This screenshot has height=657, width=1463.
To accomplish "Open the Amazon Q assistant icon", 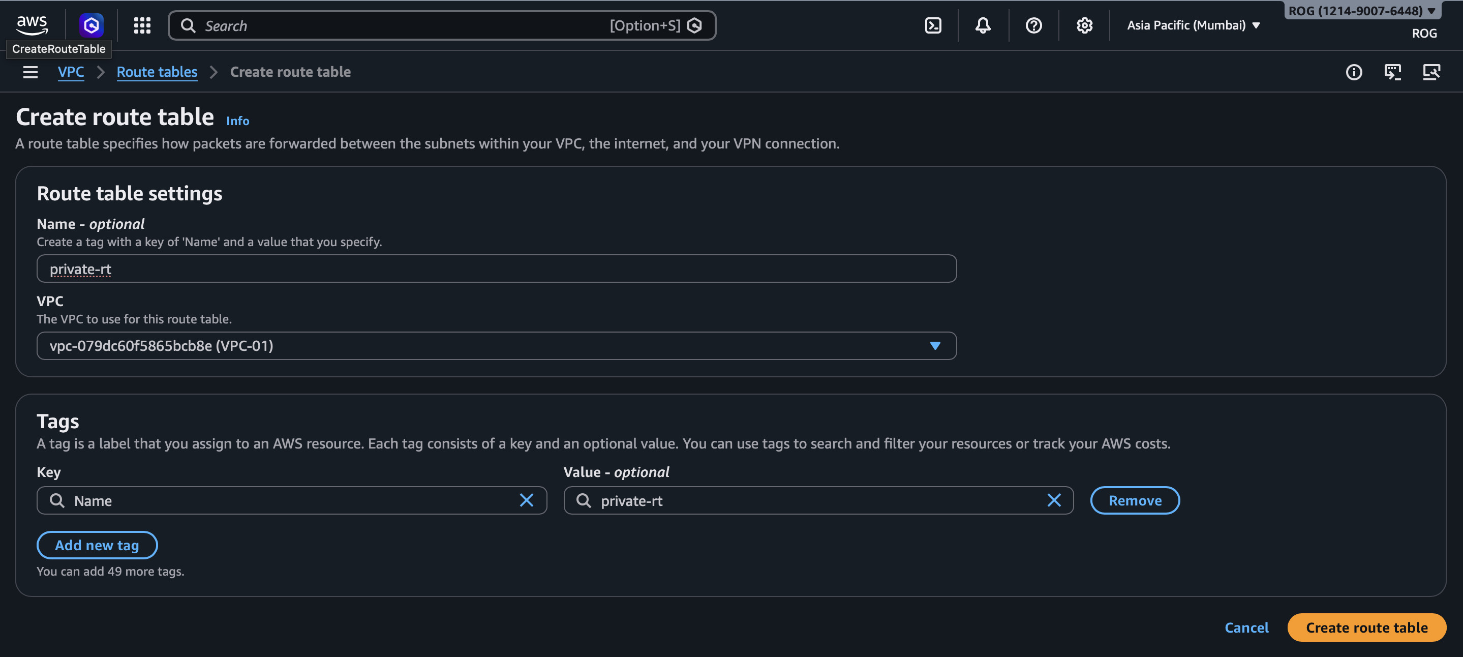I will pyautogui.click(x=92, y=25).
